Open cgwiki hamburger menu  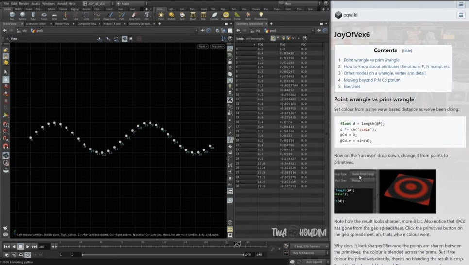point(461,15)
